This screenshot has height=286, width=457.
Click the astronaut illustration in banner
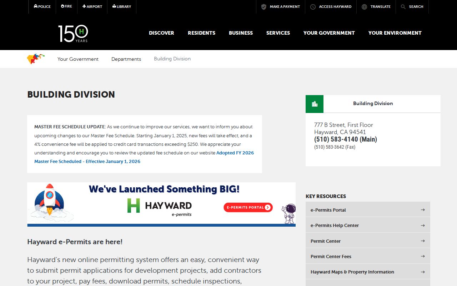click(x=288, y=213)
